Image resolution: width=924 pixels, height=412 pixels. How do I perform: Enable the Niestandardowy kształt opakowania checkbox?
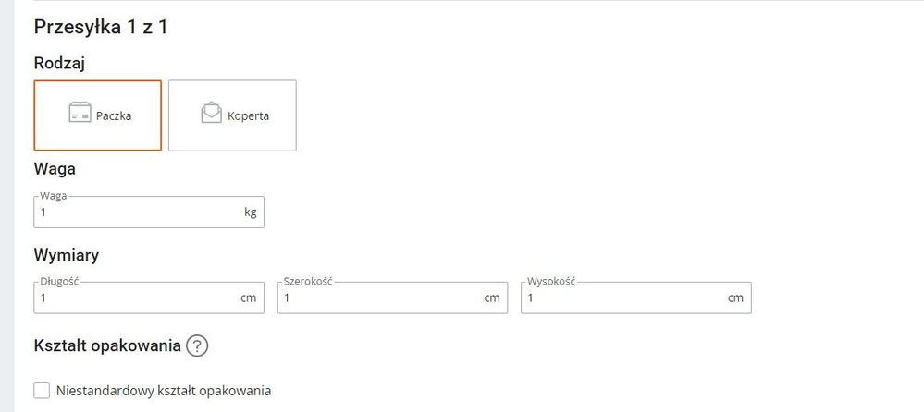[42, 391]
